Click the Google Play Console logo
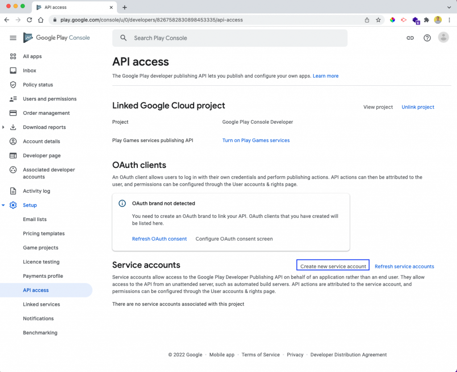This screenshot has height=372, width=457. 57,38
